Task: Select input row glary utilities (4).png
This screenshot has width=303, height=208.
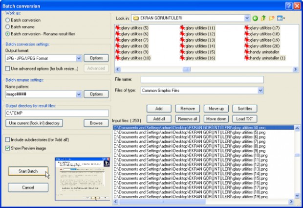Action: pyautogui.click(x=203, y=128)
